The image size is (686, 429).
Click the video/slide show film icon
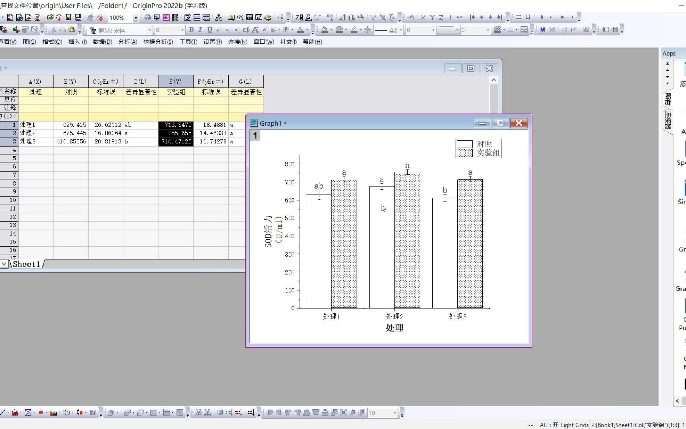coord(175,17)
